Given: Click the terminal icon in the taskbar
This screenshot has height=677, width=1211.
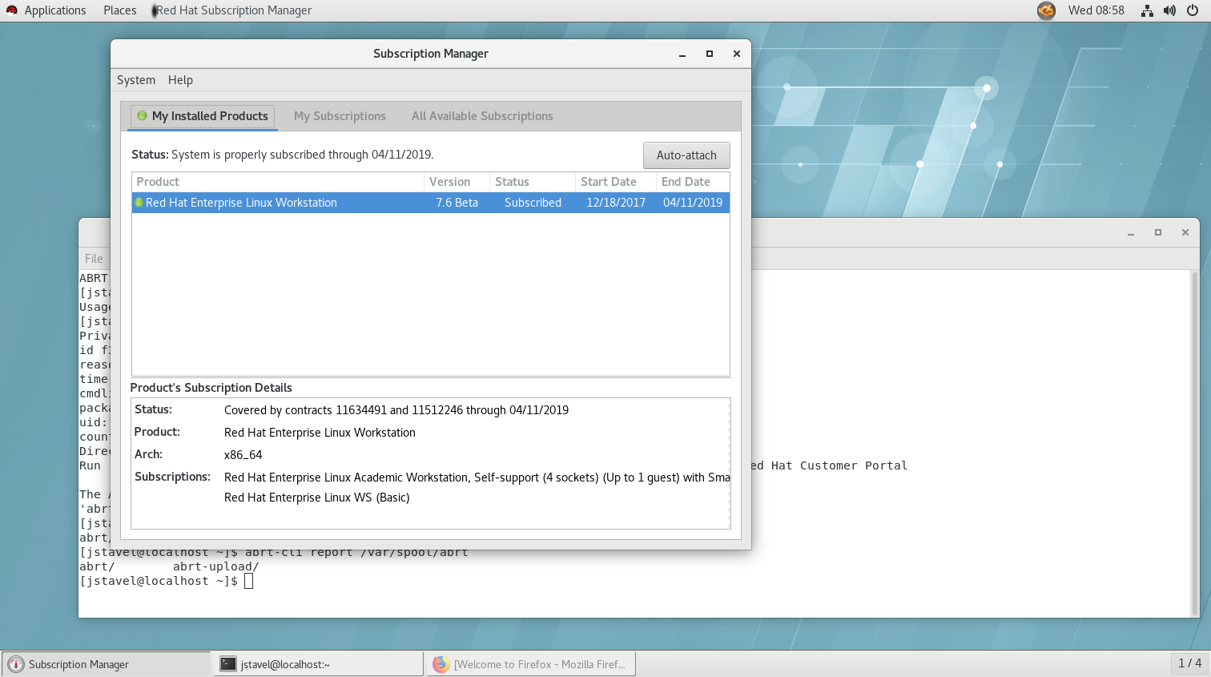Looking at the screenshot, I should point(228,664).
